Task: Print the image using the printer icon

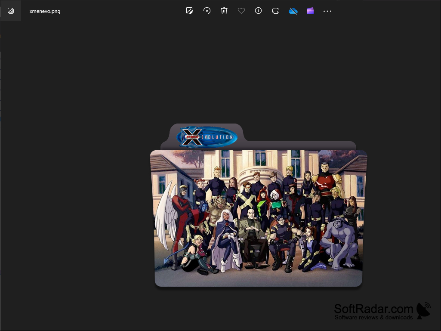Action: coord(276,11)
